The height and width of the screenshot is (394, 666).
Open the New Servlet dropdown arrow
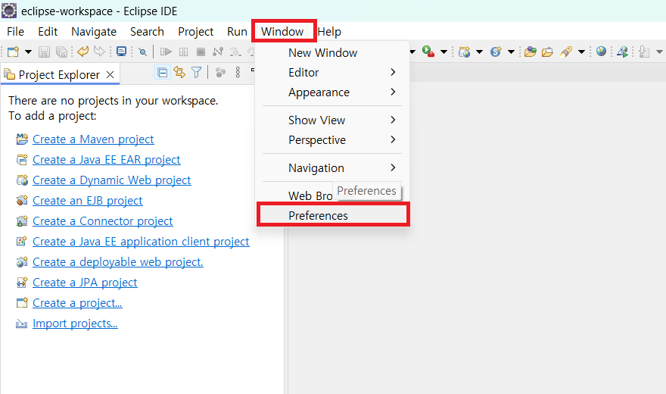pos(512,52)
